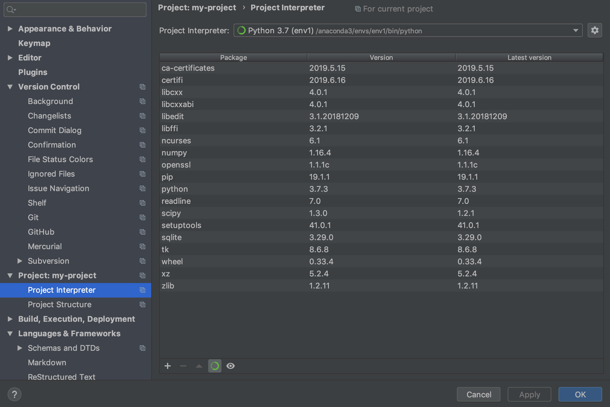The width and height of the screenshot is (610, 407).
Task: Click the minus icon to uninstall package
Action: 183,366
